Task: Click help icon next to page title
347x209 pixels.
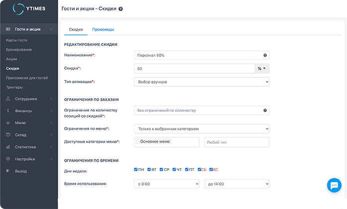Action: [x=121, y=9]
